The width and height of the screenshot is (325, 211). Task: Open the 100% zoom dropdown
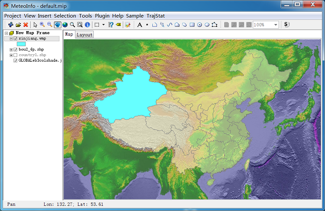pyautogui.click(x=275, y=25)
